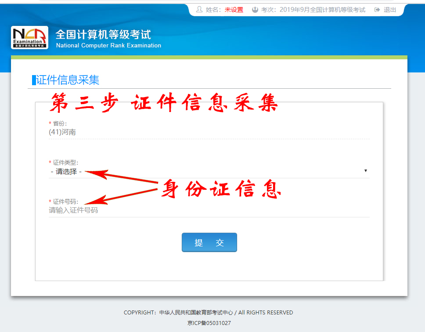Click the red 未设置 name status

[x=234, y=10]
